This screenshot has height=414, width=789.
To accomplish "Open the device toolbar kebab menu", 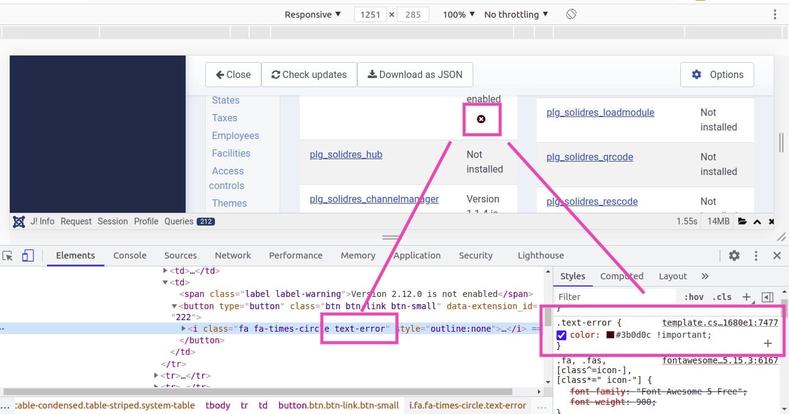I will [775, 15].
